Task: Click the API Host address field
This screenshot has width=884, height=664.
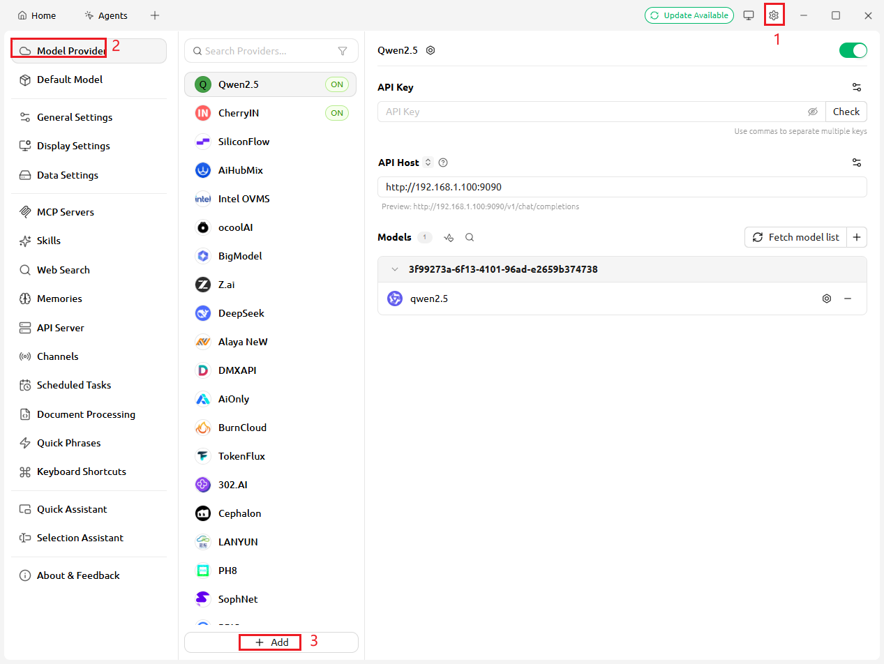Action: point(622,187)
